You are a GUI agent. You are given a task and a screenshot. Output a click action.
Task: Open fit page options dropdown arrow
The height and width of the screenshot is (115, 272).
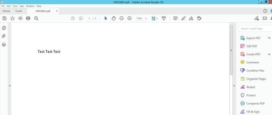(x=157, y=18)
